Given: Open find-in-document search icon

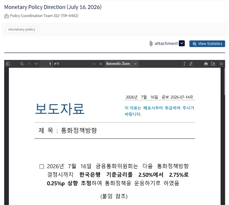Looking at the screenshot, I should click(x=22, y=64).
